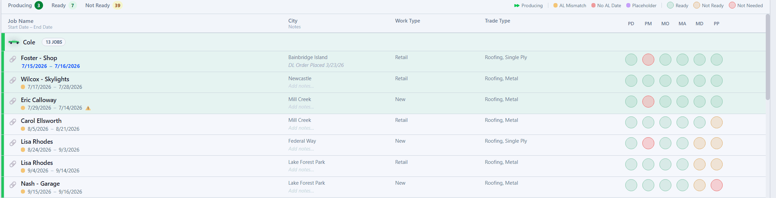
Task: Select the Producing filter tab
Action: pos(25,5)
